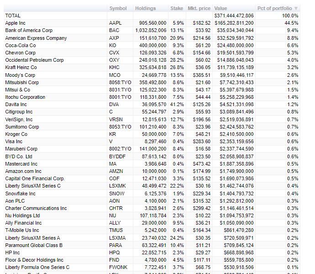
Task: Click the 8031:TYO symbol cell
Action: click(120, 90)
